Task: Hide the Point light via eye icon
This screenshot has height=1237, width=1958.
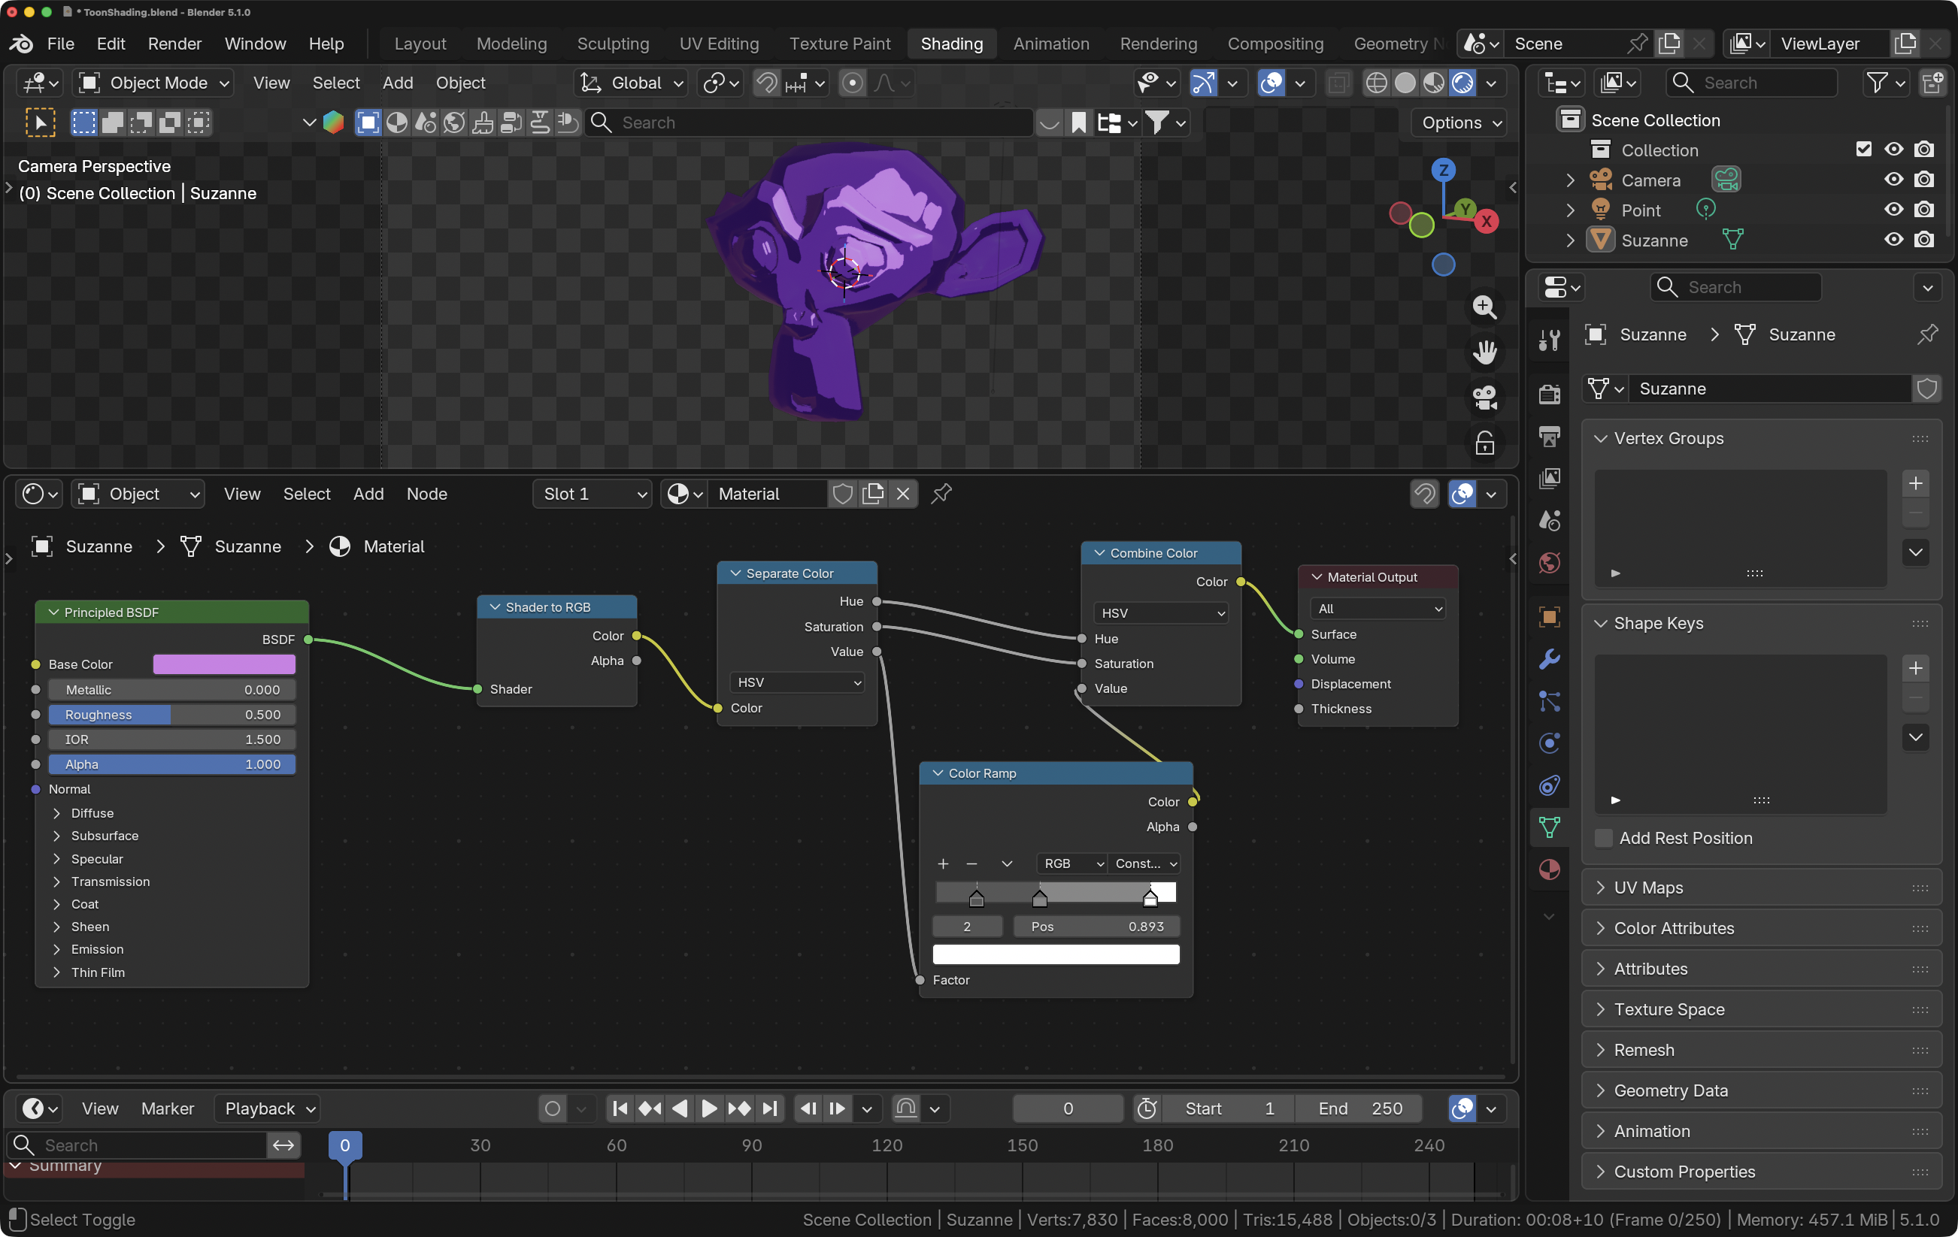Action: click(1894, 210)
